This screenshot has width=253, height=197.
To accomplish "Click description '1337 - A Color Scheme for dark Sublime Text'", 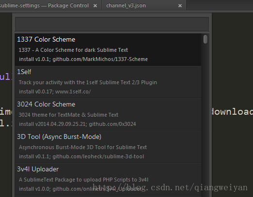I will coord(73,50).
